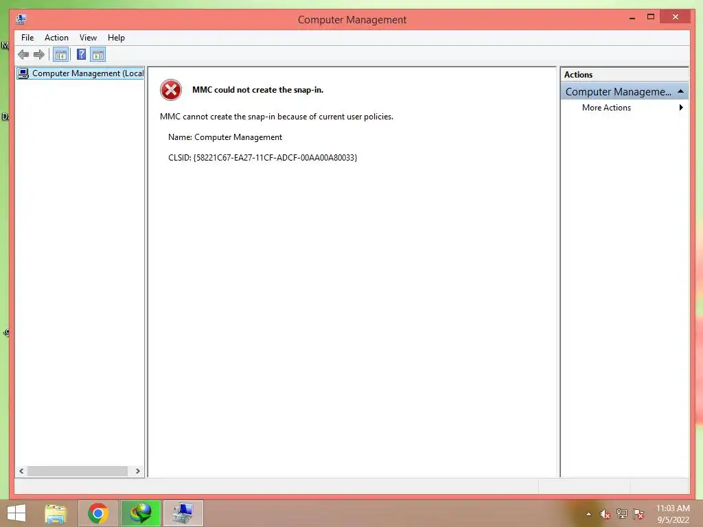Select Computer Management taskbar button

point(183,513)
